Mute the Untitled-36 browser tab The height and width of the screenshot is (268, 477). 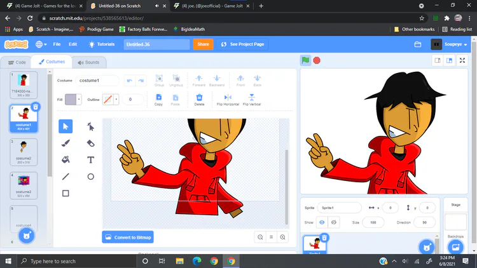157,6
